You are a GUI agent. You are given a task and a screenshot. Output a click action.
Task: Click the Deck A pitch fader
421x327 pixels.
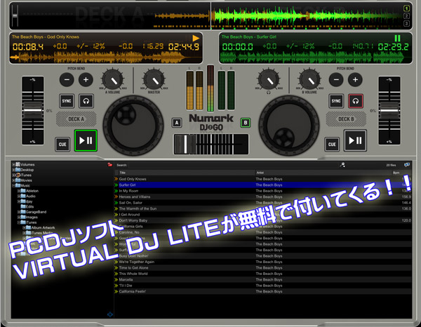[33, 110]
